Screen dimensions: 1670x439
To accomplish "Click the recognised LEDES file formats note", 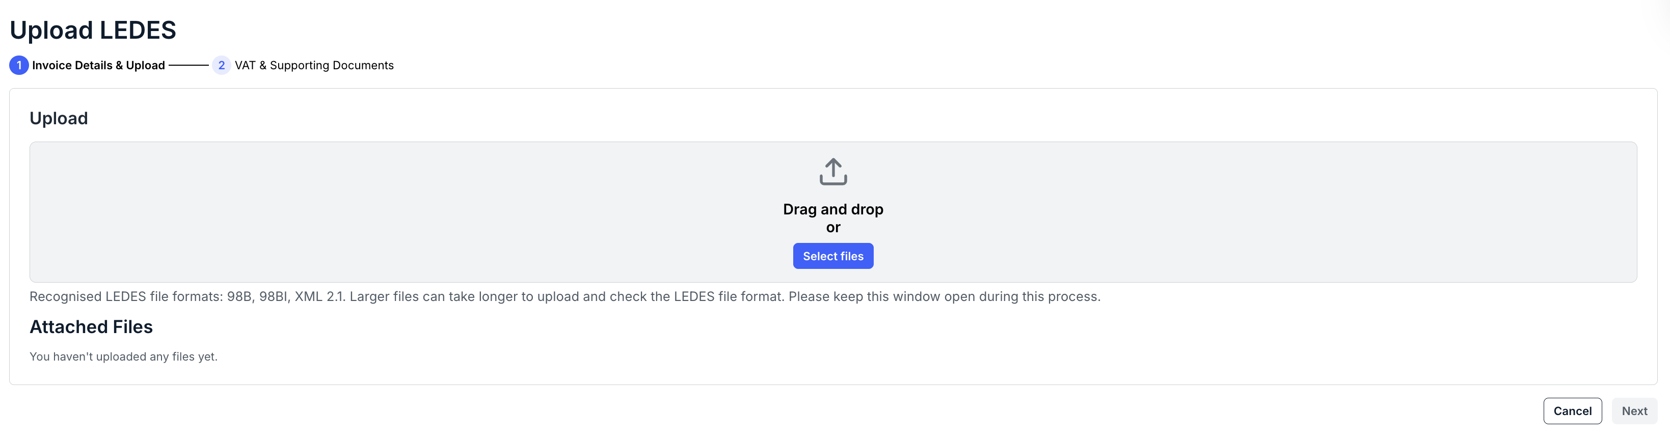I will 564,296.
